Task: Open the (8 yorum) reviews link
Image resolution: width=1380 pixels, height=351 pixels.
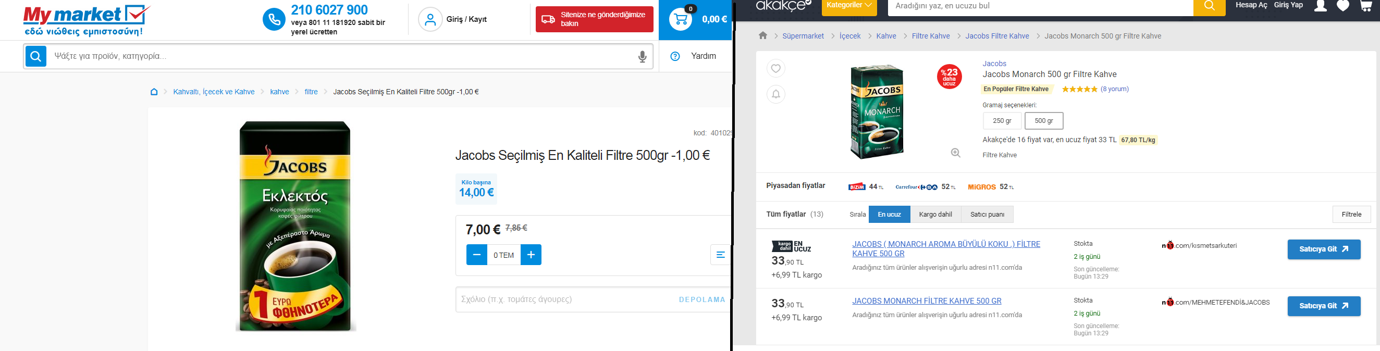Action: pos(1114,89)
